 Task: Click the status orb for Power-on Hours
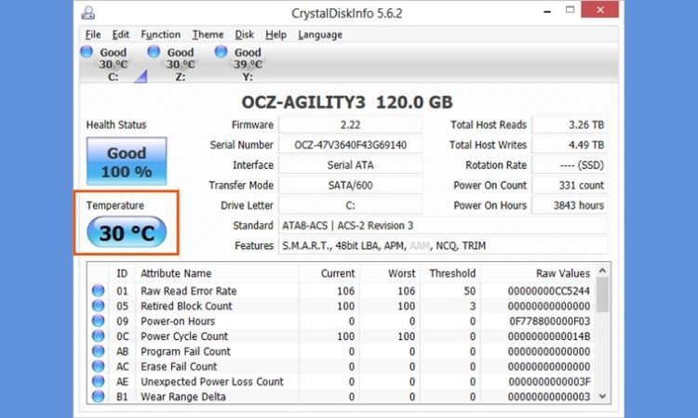tap(99, 320)
